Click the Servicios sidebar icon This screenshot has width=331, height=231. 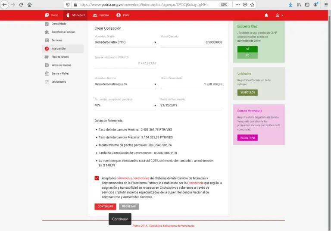[x=47, y=41]
